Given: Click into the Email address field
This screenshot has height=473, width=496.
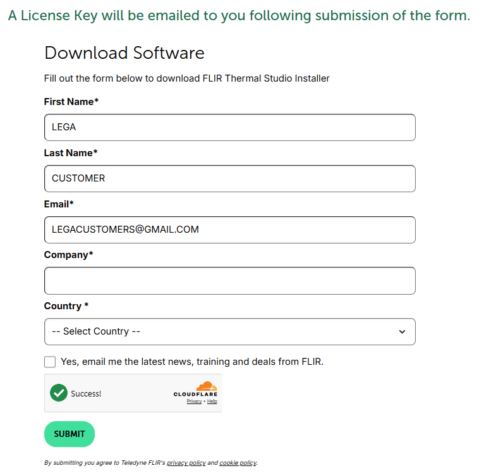Looking at the screenshot, I should coord(229,230).
